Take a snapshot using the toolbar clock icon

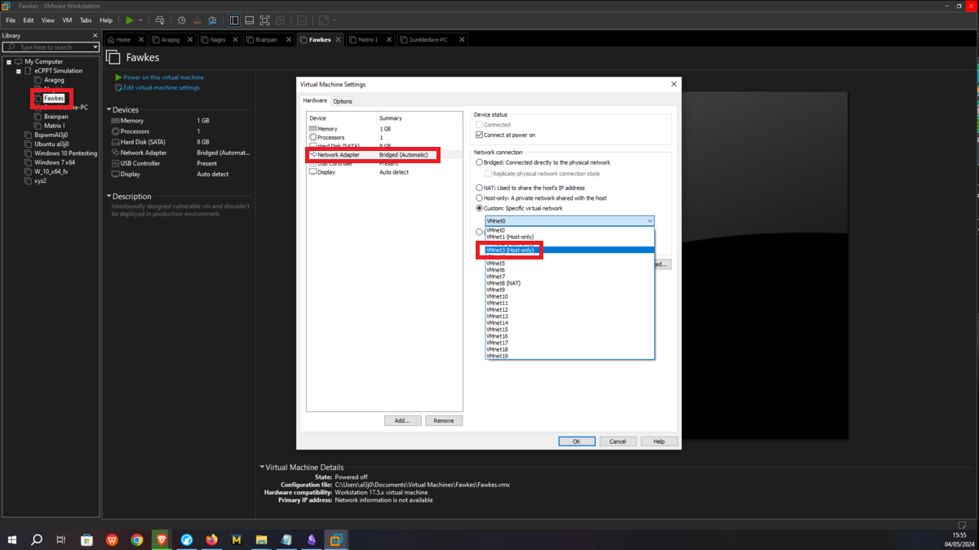click(x=181, y=20)
